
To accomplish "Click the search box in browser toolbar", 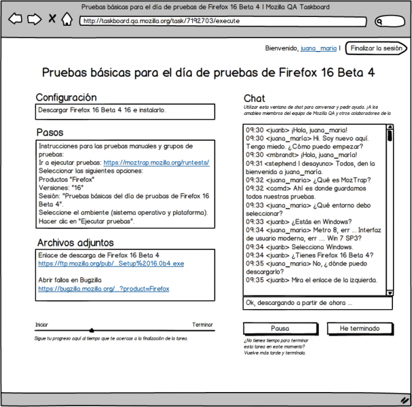I will (x=390, y=22).
